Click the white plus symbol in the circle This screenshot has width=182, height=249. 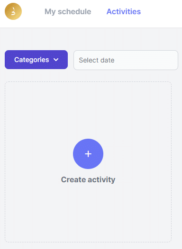(88, 154)
